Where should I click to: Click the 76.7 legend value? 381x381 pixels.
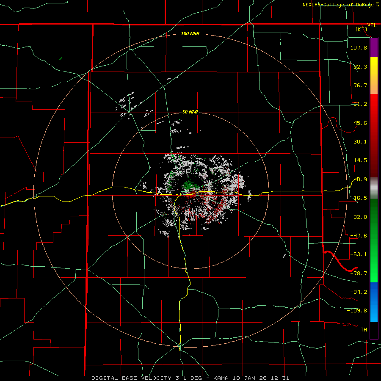pyautogui.click(x=360, y=85)
